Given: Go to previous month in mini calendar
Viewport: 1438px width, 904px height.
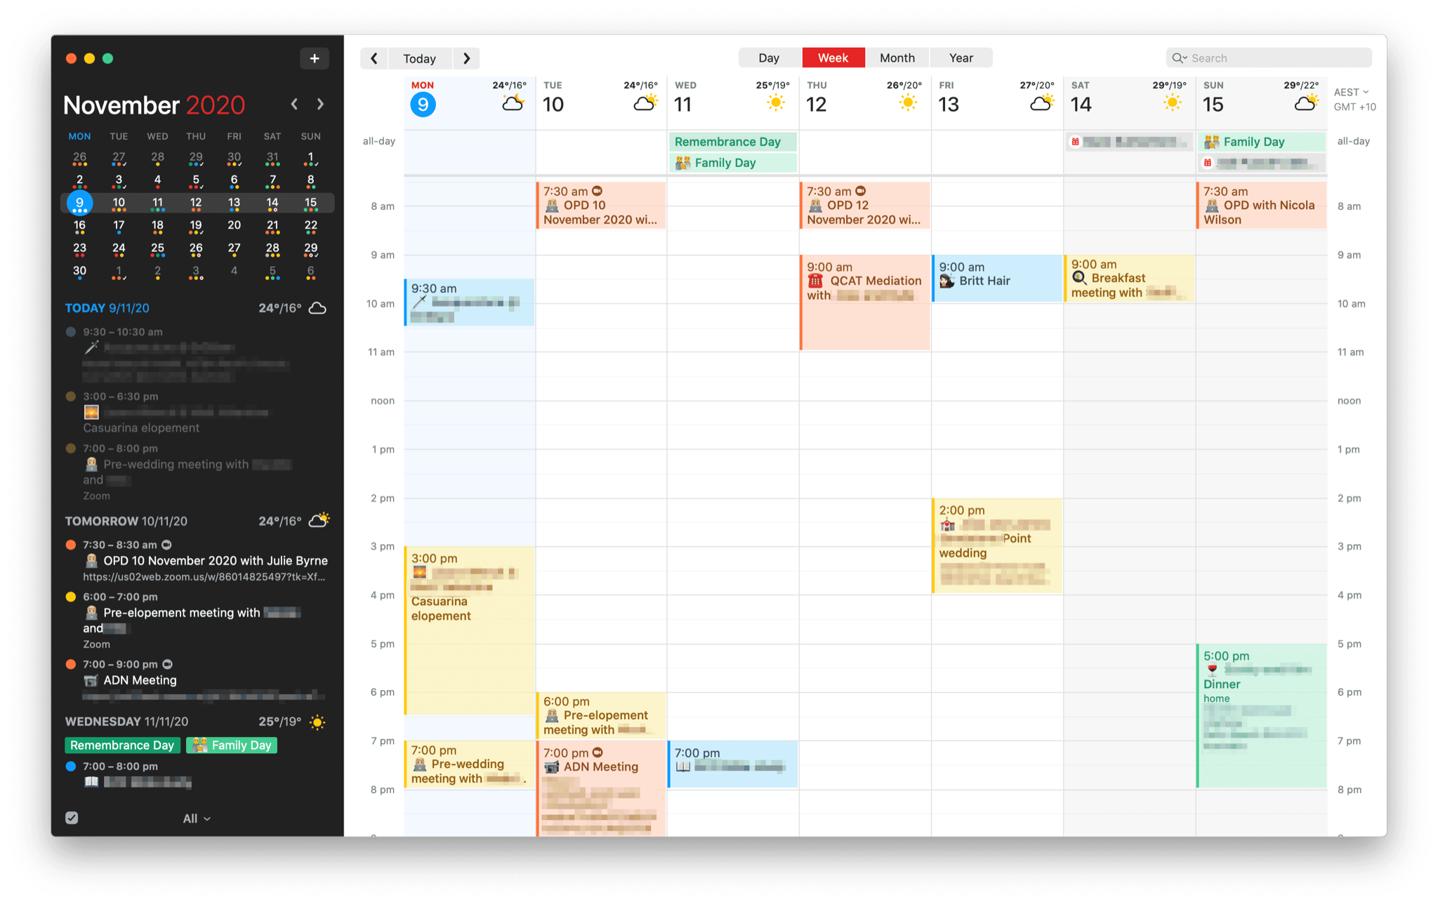Looking at the screenshot, I should pos(294,104).
